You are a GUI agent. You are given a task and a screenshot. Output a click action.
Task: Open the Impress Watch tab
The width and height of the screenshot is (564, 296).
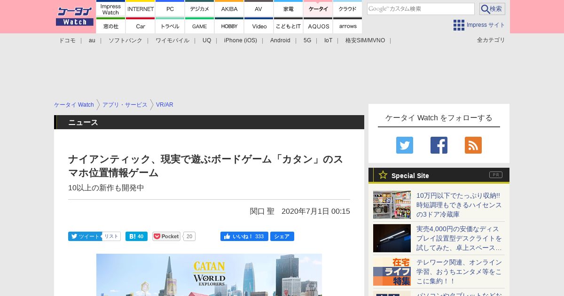111,9
